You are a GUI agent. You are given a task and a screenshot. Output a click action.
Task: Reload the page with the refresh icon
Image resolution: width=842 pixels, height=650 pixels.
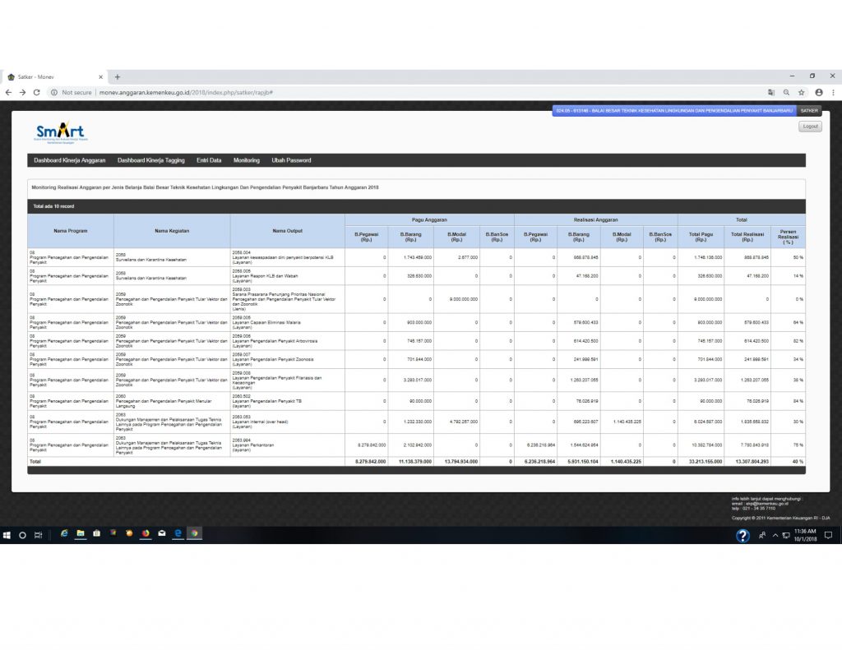point(36,93)
